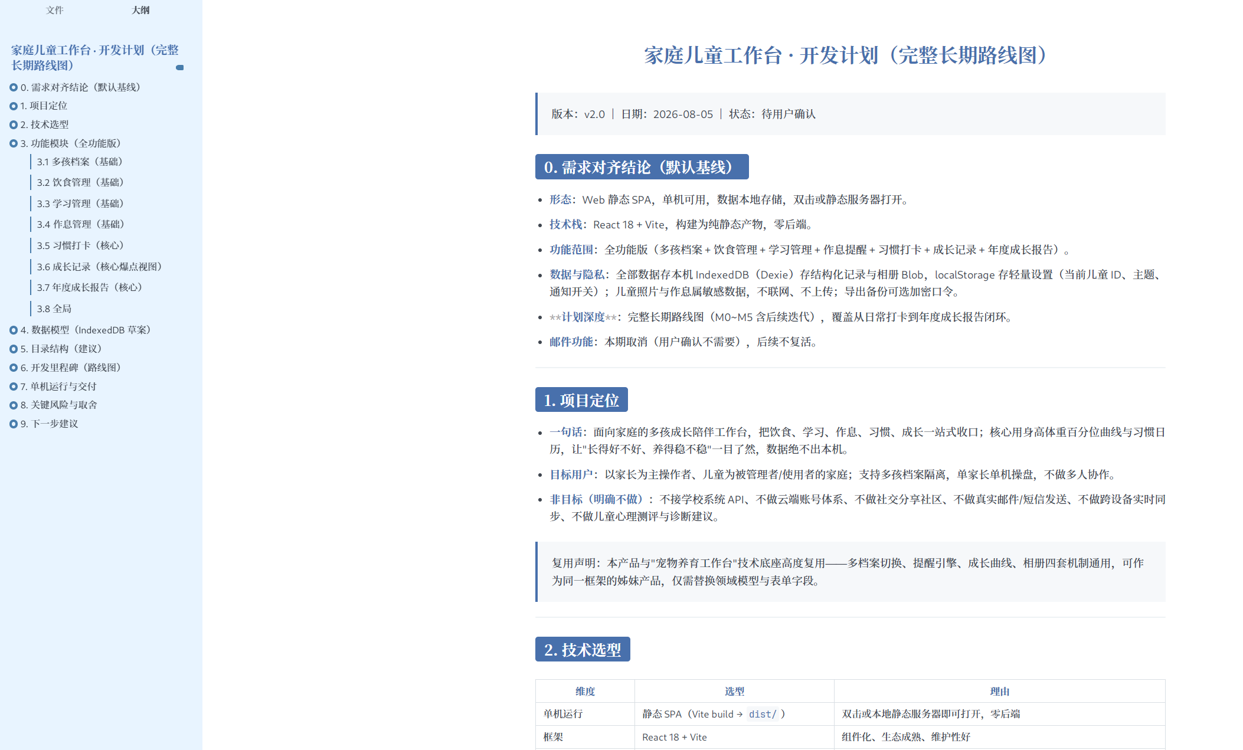Image resolution: width=1243 pixels, height=750 pixels.
Task: Switch to the 文件 sidebar tab
Action: pos(54,10)
